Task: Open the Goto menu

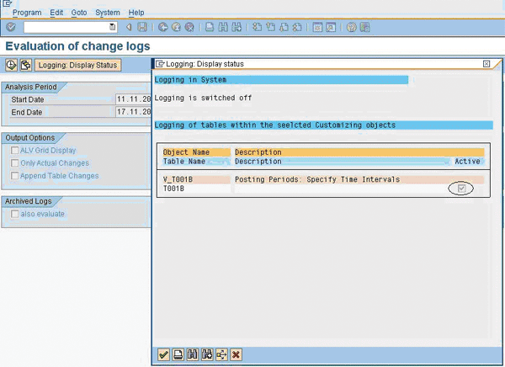Action: (78, 13)
